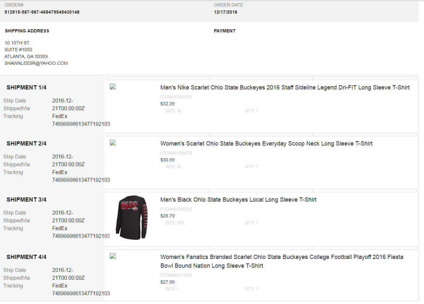Click the email SHAWNLEESR@YAHOO.COM
The height and width of the screenshot is (304, 424).
tap(36, 63)
